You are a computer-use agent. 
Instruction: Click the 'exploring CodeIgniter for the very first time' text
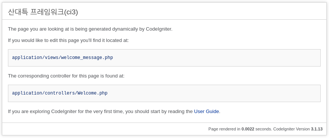tap(78, 112)
